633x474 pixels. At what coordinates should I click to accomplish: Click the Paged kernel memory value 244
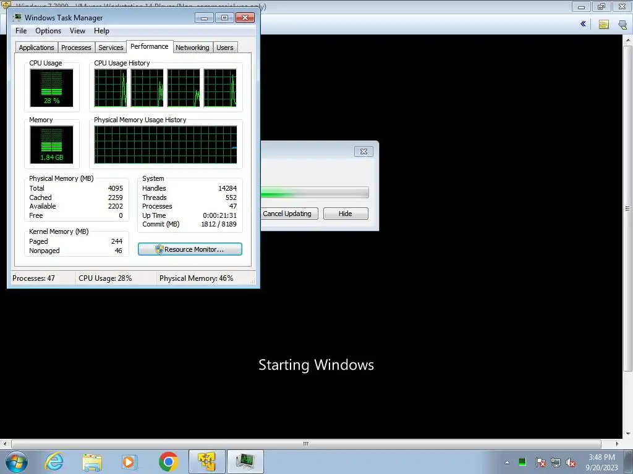tap(117, 241)
